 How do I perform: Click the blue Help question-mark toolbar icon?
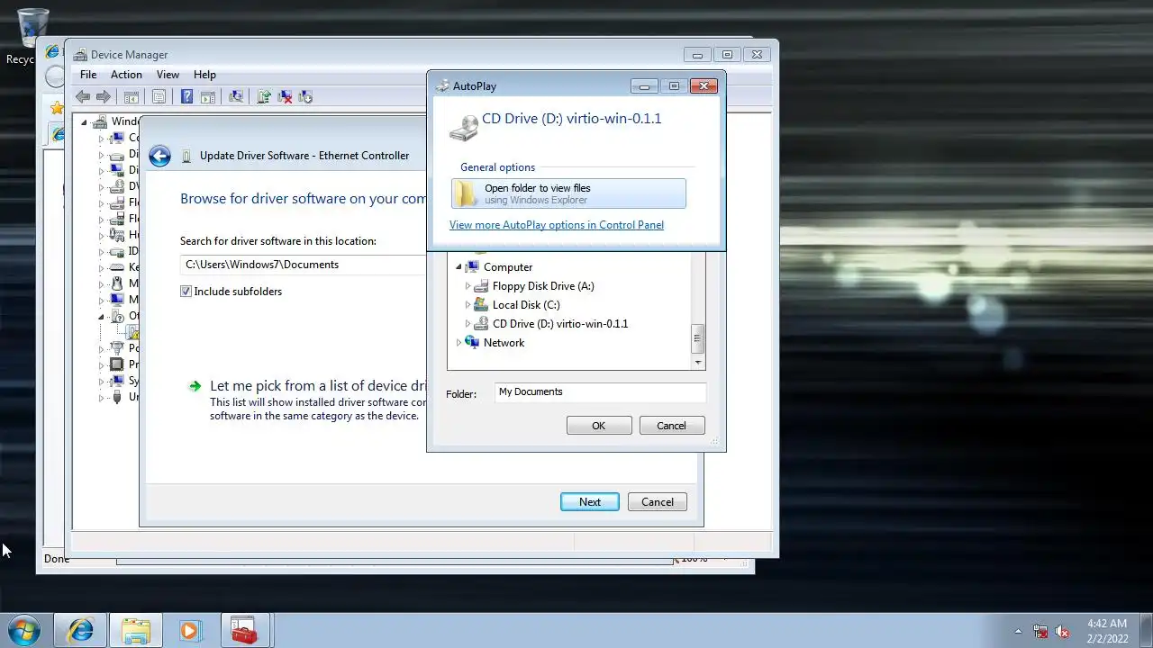(186, 97)
